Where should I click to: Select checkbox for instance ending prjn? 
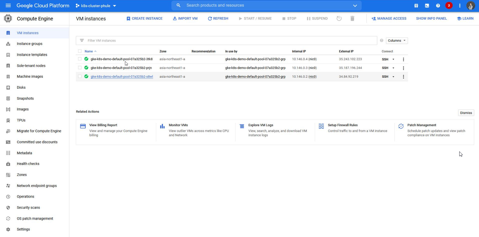[x=80, y=68]
